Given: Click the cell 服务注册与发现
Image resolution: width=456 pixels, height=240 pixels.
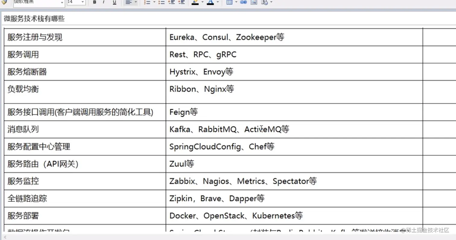Looking at the screenshot, I should (x=85, y=37).
